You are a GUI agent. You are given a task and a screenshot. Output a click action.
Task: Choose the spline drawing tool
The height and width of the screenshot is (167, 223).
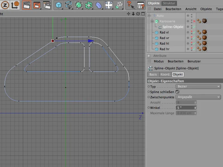68,5
